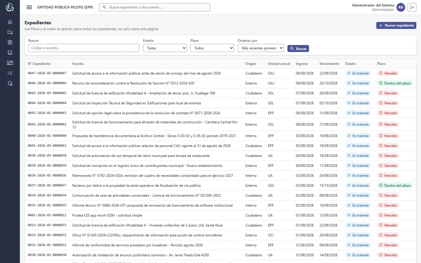Click the Asunto column header
The width and height of the screenshot is (421, 263).
coord(78,64)
